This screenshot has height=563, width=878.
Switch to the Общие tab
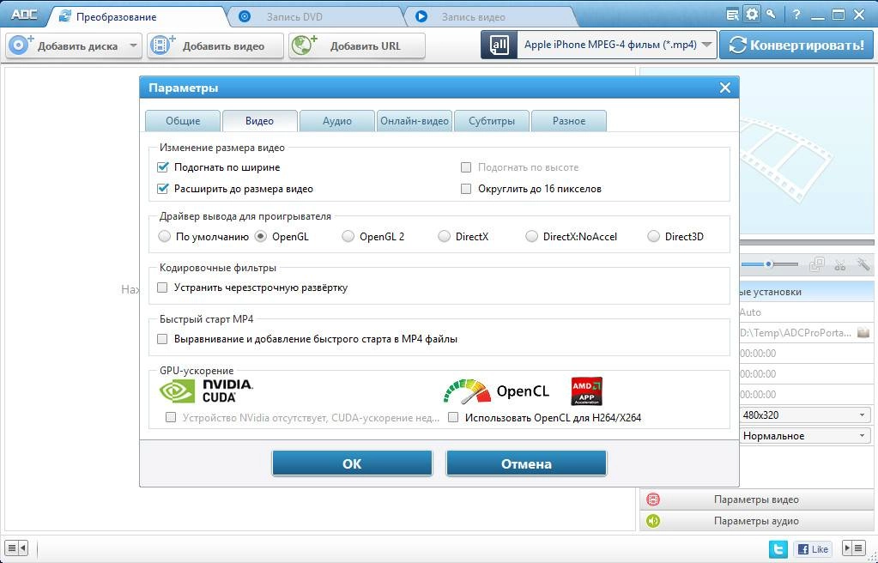point(183,121)
